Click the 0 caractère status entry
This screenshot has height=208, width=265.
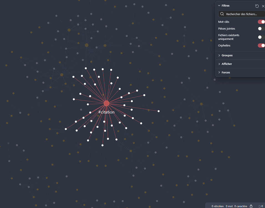tap(241, 206)
